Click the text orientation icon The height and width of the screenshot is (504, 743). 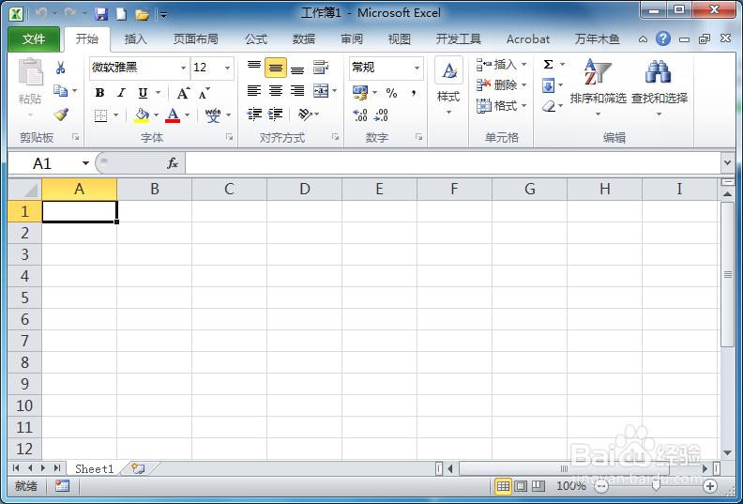305,114
